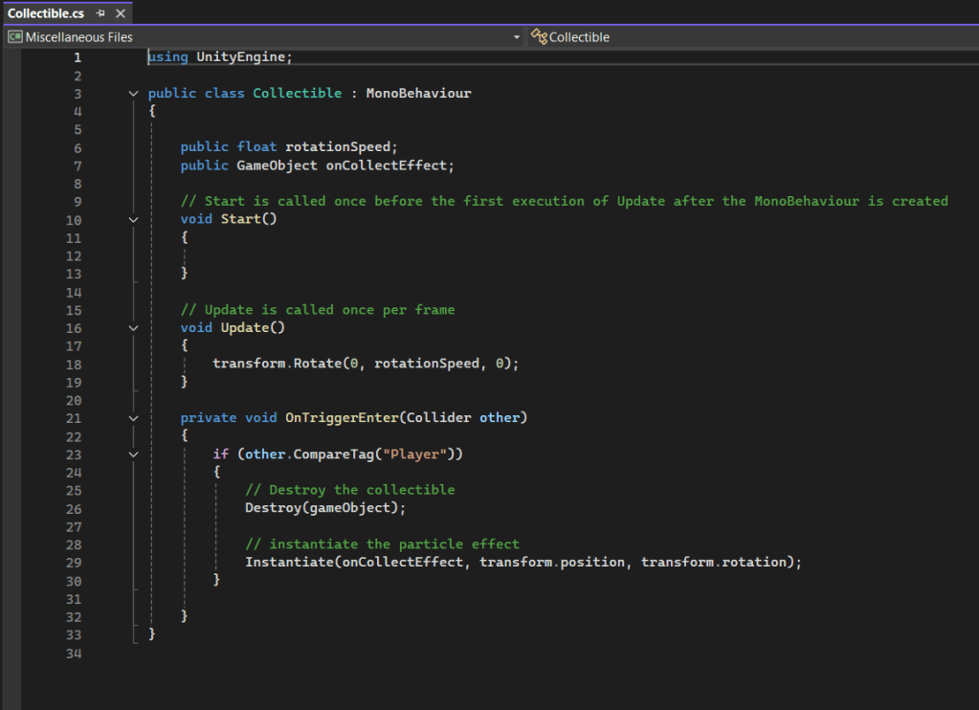The width and height of the screenshot is (979, 710).
Task: Collapse the OnTriggerEnter method block
Action: coord(132,418)
